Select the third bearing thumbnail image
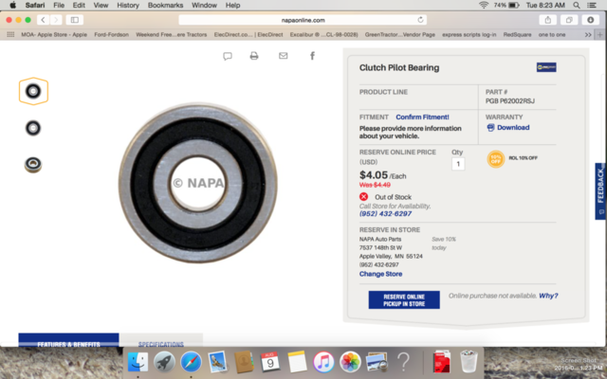607x379 pixels. click(x=33, y=164)
